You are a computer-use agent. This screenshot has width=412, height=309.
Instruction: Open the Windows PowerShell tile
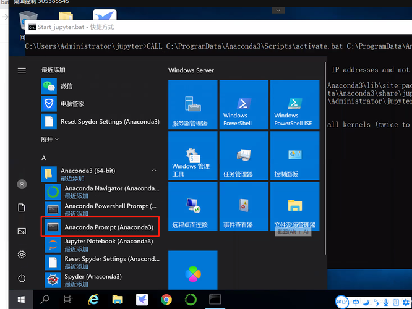pos(244,104)
